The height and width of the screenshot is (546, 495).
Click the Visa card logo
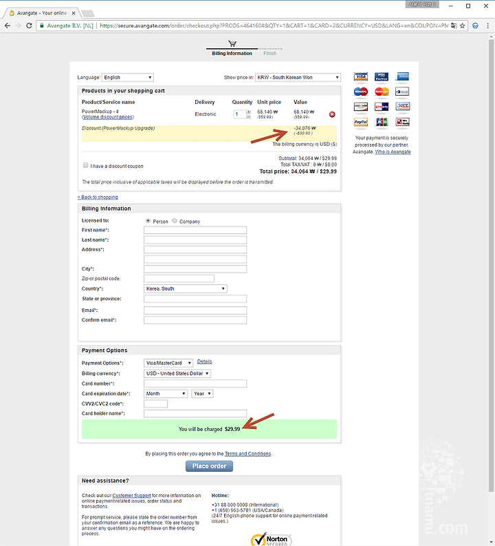[360, 76]
